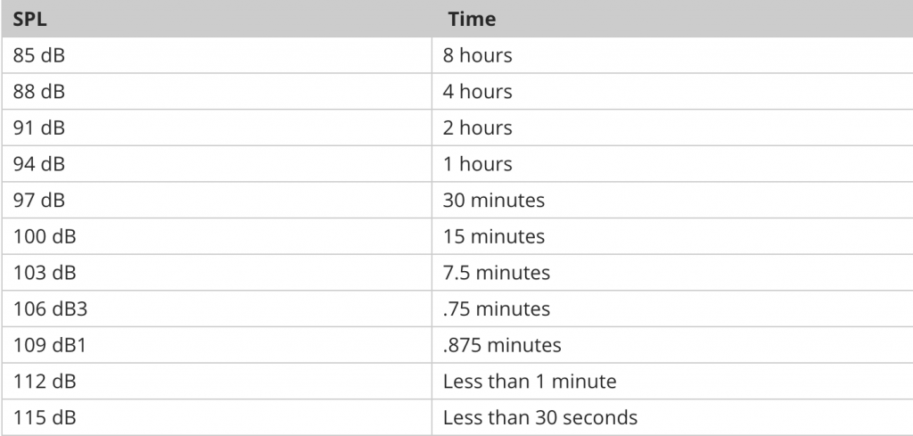Select the 88 dB cell
This screenshot has width=913, height=436.
39,92
